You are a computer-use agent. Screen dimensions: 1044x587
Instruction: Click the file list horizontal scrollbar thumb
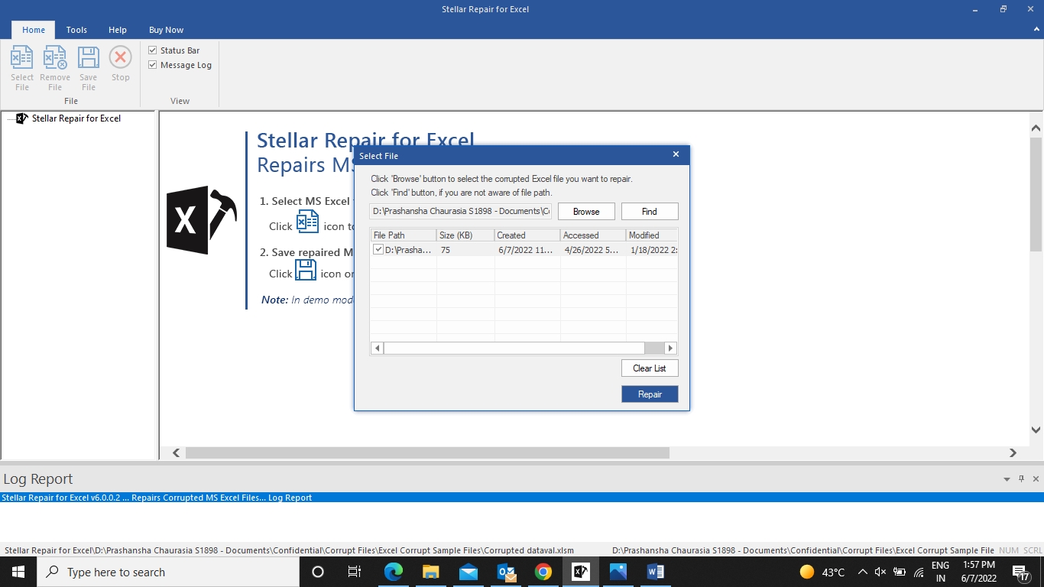click(514, 348)
